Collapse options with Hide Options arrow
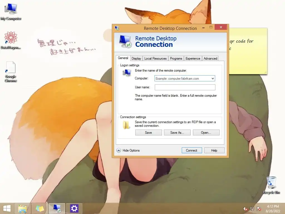 (119, 150)
